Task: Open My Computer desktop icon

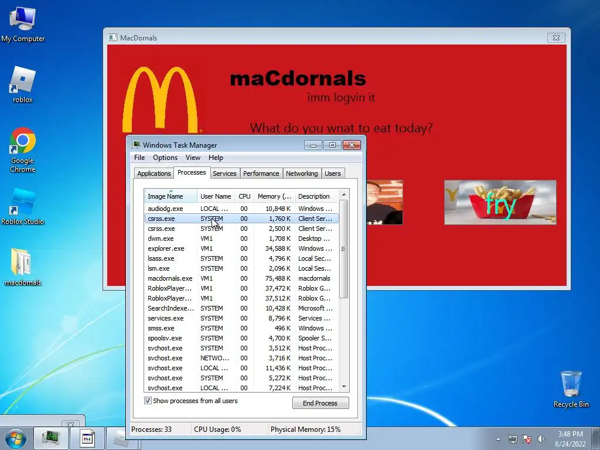Action: 23,23
